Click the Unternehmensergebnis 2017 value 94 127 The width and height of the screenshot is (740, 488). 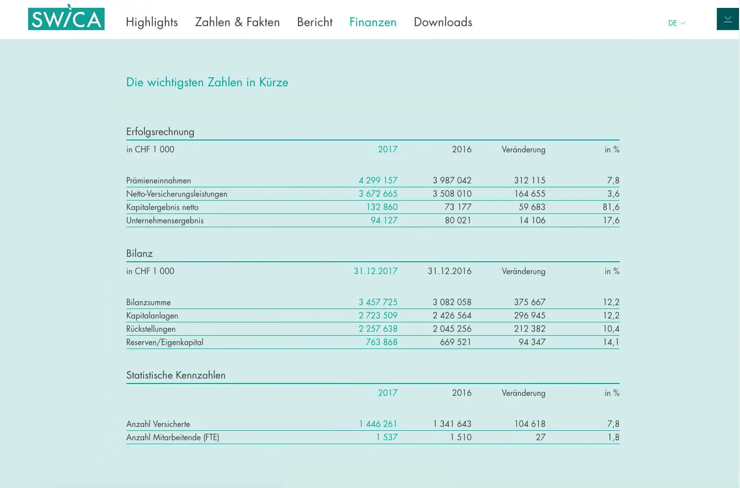pyautogui.click(x=384, y=220)
